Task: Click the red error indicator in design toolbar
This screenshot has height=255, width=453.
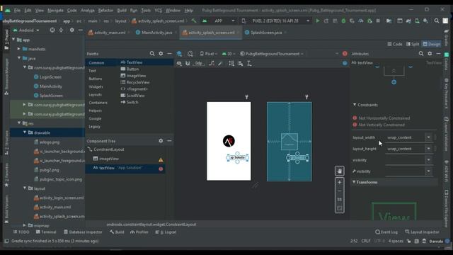Action: 345,54
